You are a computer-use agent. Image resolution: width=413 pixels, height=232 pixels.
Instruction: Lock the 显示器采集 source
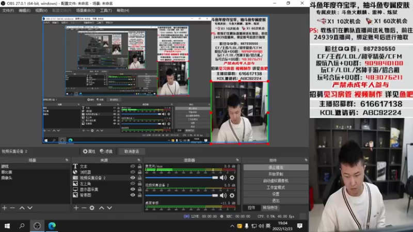click(139, 189)
